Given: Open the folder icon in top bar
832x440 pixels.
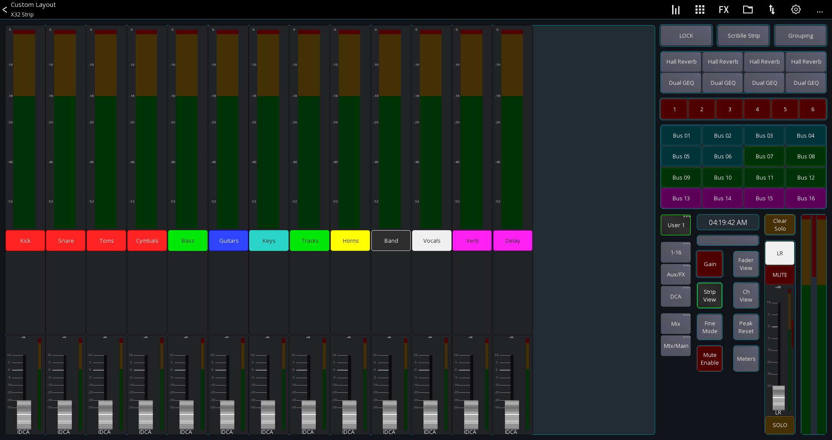Looking at the screenshot, I should click(x=748, y=10).
